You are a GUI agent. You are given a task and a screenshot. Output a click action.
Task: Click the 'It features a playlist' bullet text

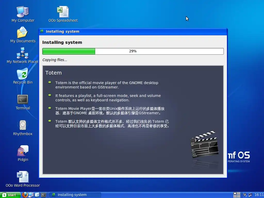coord(108,98)
